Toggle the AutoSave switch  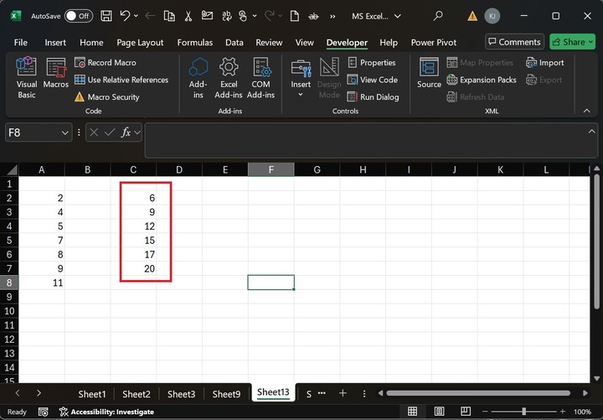click(x=78, y=16)
